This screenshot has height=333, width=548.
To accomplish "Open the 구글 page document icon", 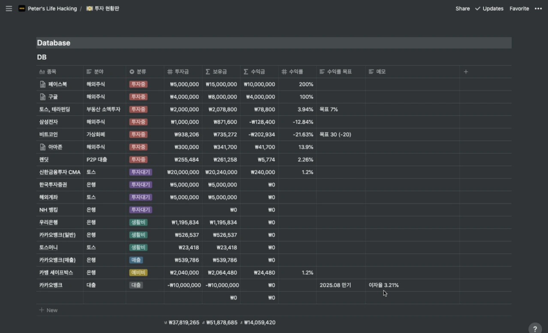I will click(42, 97).
